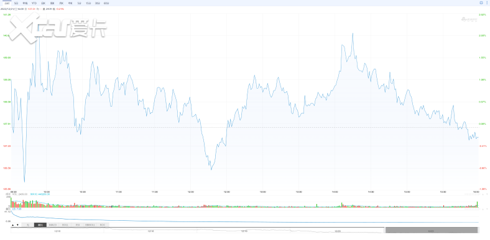Click the -0.41% percentage axis label

[x=483, y=146]
